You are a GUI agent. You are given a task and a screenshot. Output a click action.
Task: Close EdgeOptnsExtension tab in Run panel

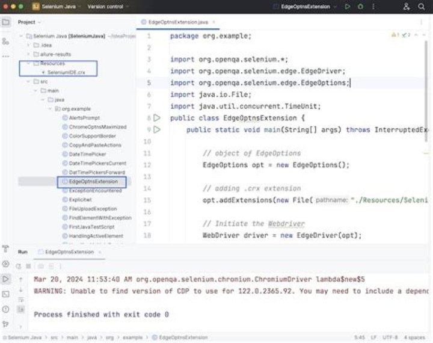(x=100, y=252)
